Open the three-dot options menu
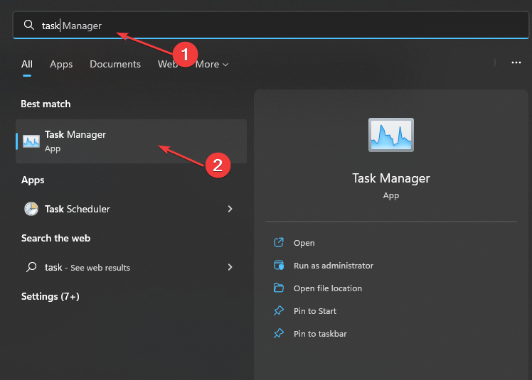Image resolution: width=532 pixels, height=380 pixels. [x=516, y=63]
